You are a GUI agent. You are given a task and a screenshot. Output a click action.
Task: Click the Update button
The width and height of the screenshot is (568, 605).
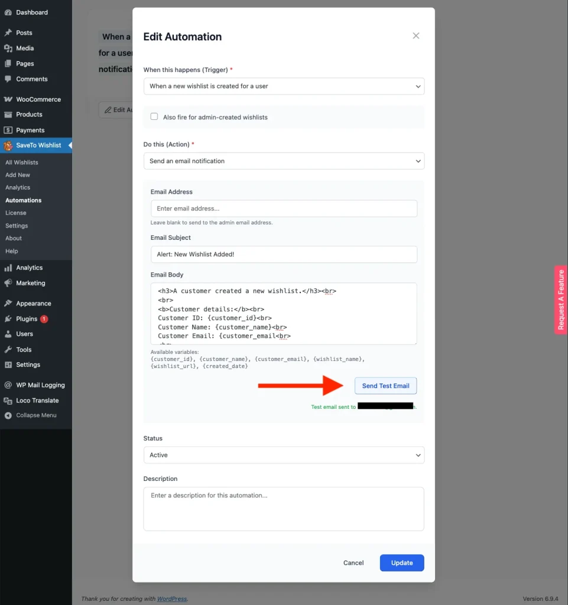[402, 563]
